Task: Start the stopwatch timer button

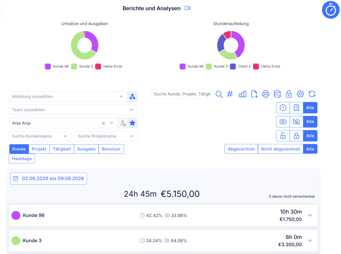Action: tap(330, 10)
